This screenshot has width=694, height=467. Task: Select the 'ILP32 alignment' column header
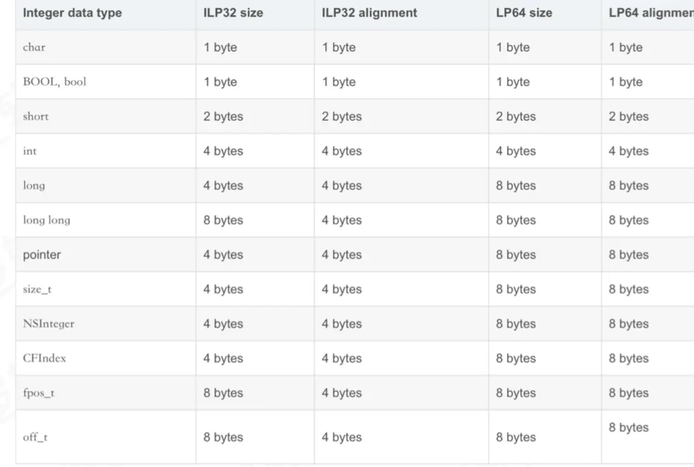click(369, 13)
